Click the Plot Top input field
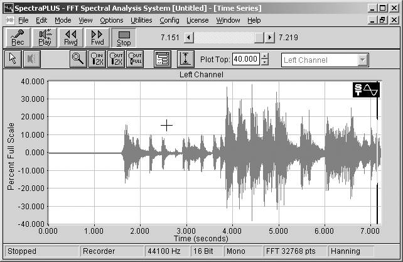This screenshot has height=262, width=403. pyautogui.click(x=245, y=60)
